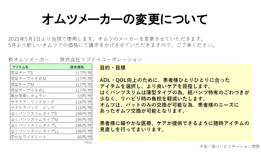The image size is (261, 155).
Task: Click the line starting ADL・QOL向上のために
Action: click(x=165, y=80)
